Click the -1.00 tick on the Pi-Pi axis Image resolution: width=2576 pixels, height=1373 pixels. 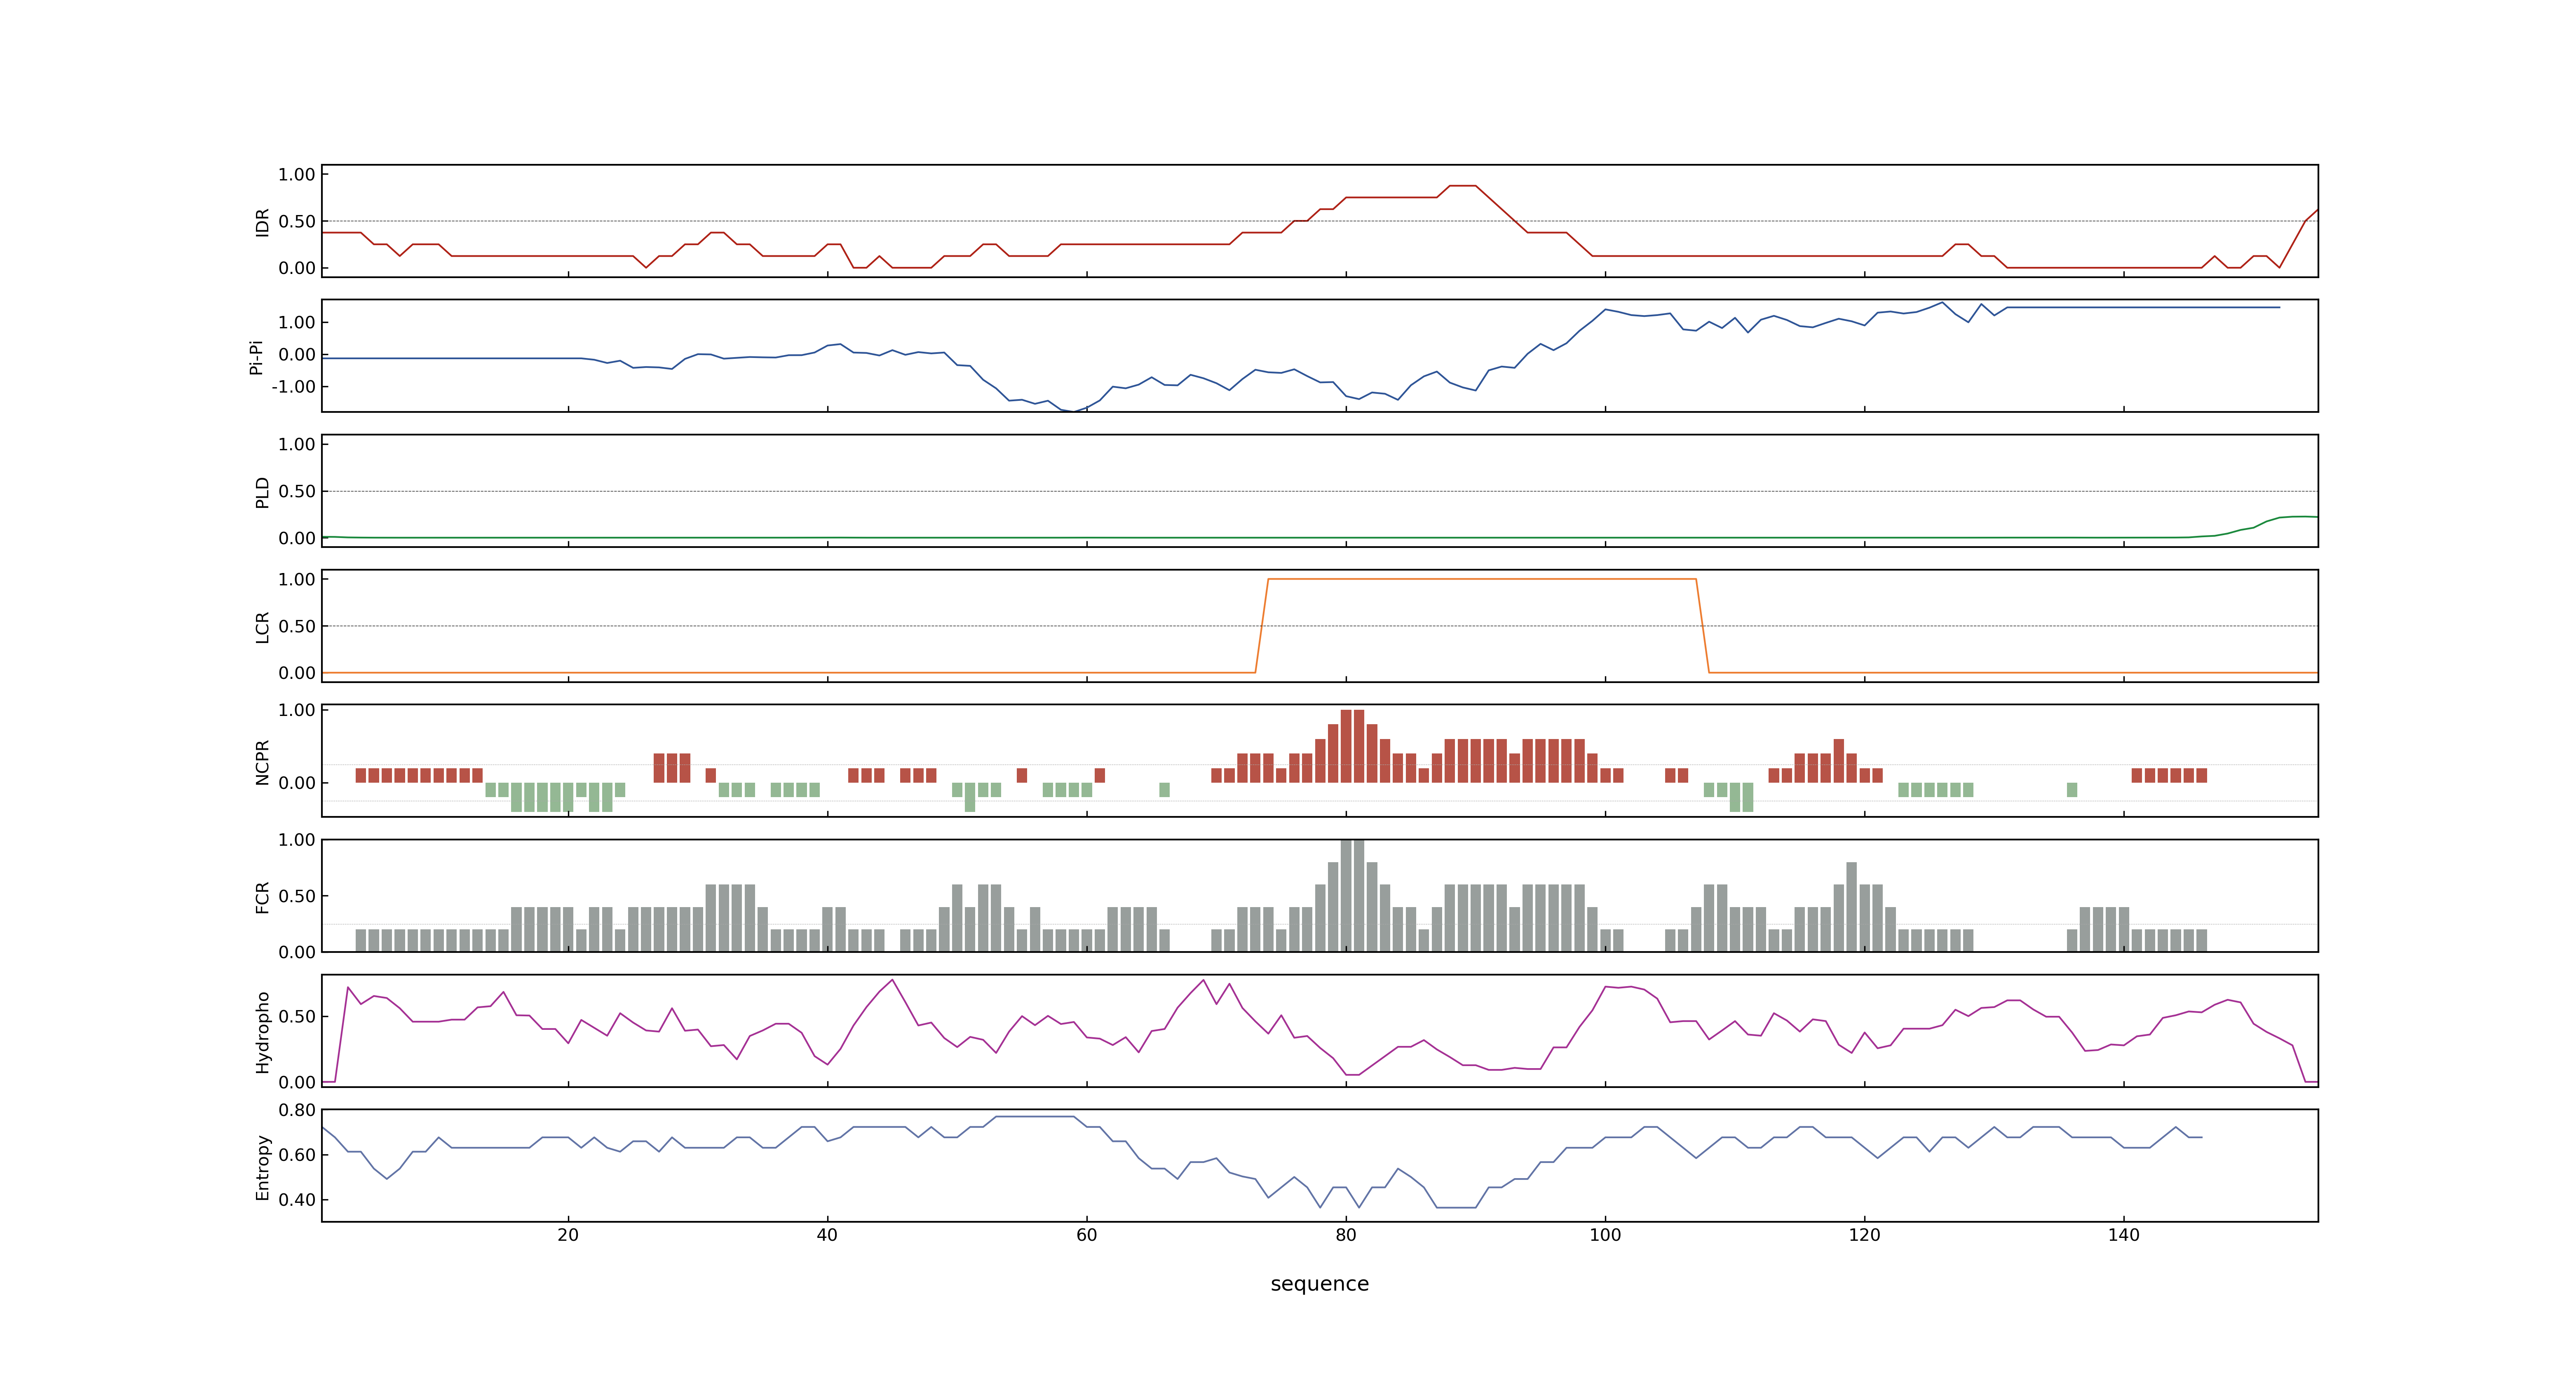pos(293,387)
